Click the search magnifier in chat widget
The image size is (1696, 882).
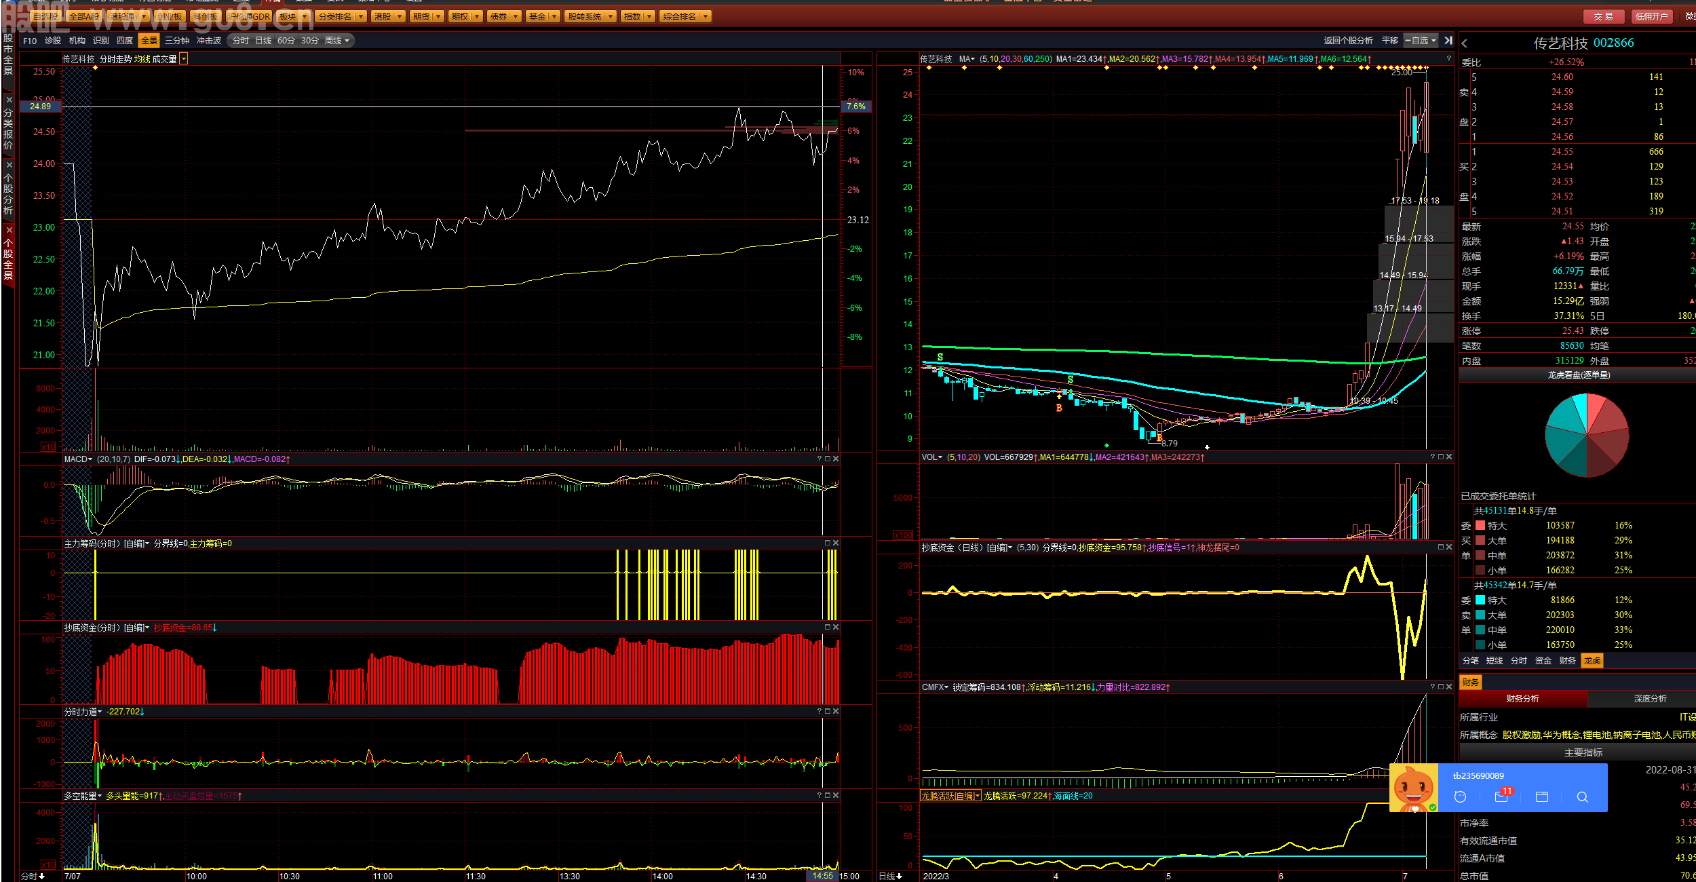pos(1583,797)
